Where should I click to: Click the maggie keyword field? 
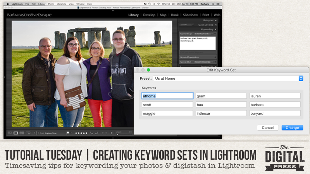tap(167, 113)
